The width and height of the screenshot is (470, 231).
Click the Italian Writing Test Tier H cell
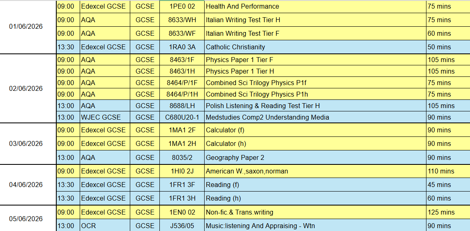[x=315, y=20]
